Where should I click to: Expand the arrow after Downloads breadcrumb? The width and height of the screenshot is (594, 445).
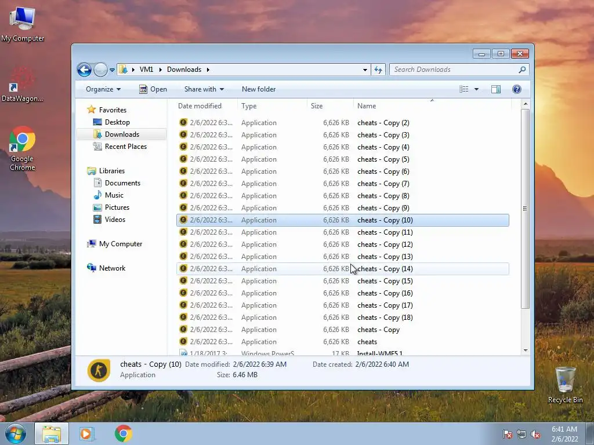[x=208, y=70]
